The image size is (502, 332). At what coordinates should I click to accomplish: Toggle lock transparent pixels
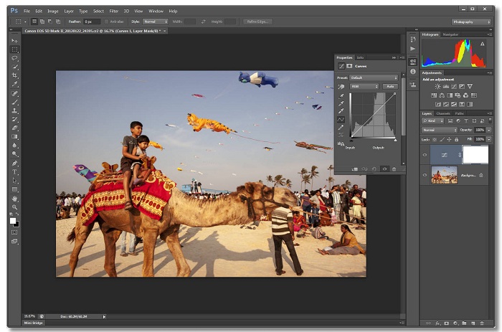435,140
